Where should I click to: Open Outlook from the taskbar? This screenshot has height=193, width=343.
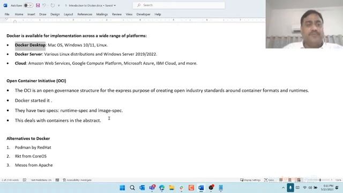pyautogui.click(x=142, y=188)
